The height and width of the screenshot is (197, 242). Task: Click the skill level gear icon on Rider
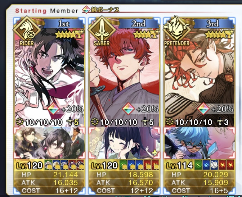tap(20, 122)
